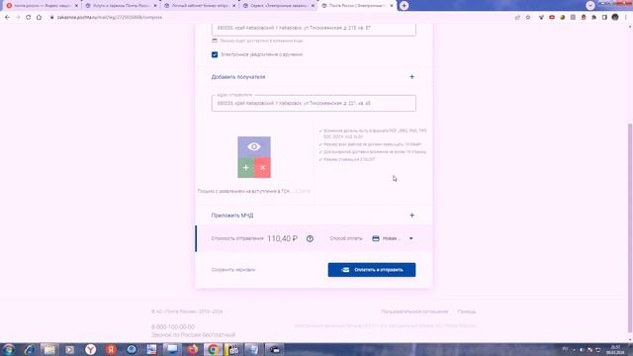The image size is (633, 356).
Task: Open the 'Пользовательское соглашение' footer link
Action: point(414,311)
